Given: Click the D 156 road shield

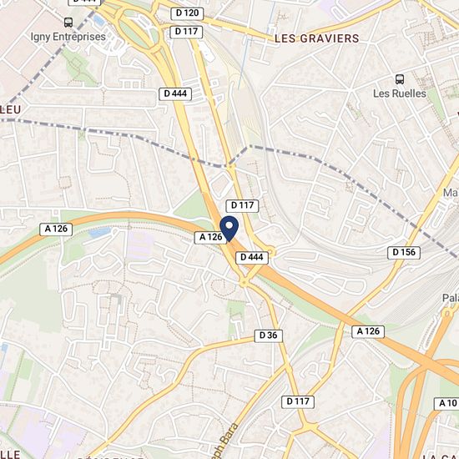Looking at the screenshot, I should (404, 252).
